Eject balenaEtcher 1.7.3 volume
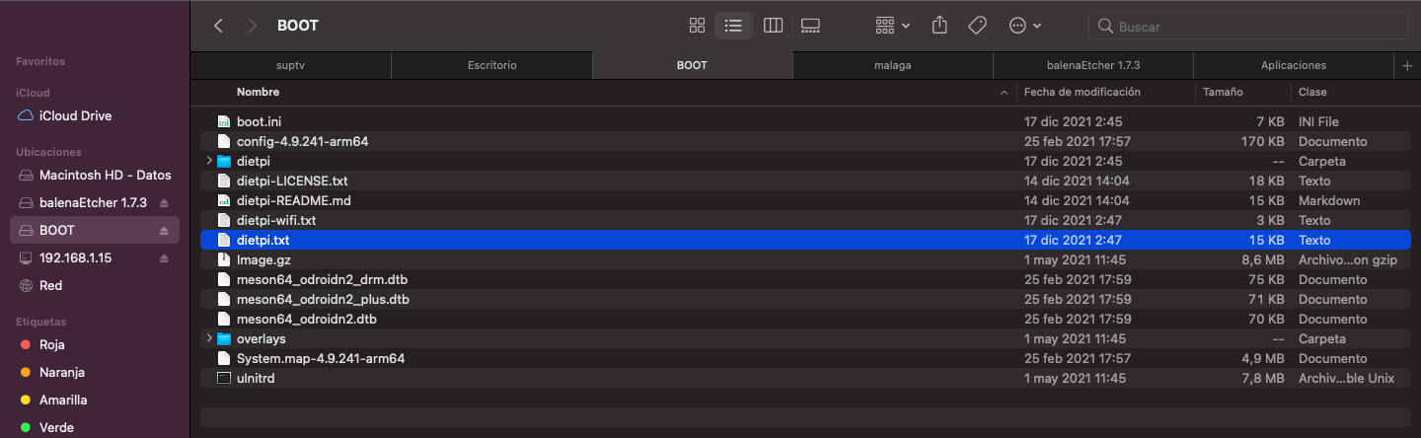1421x438 pixels. (x=164, y=203)
